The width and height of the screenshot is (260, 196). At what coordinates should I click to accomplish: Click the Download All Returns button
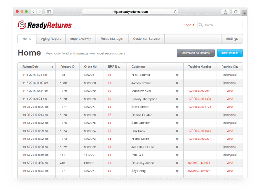click(x=196, y=53)
